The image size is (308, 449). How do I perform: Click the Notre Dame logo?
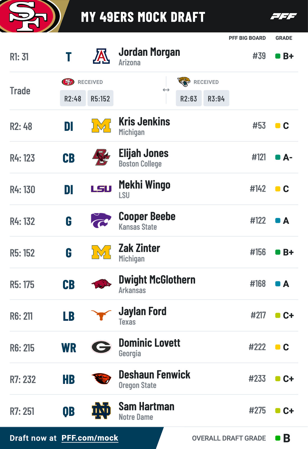coord(101,411)
